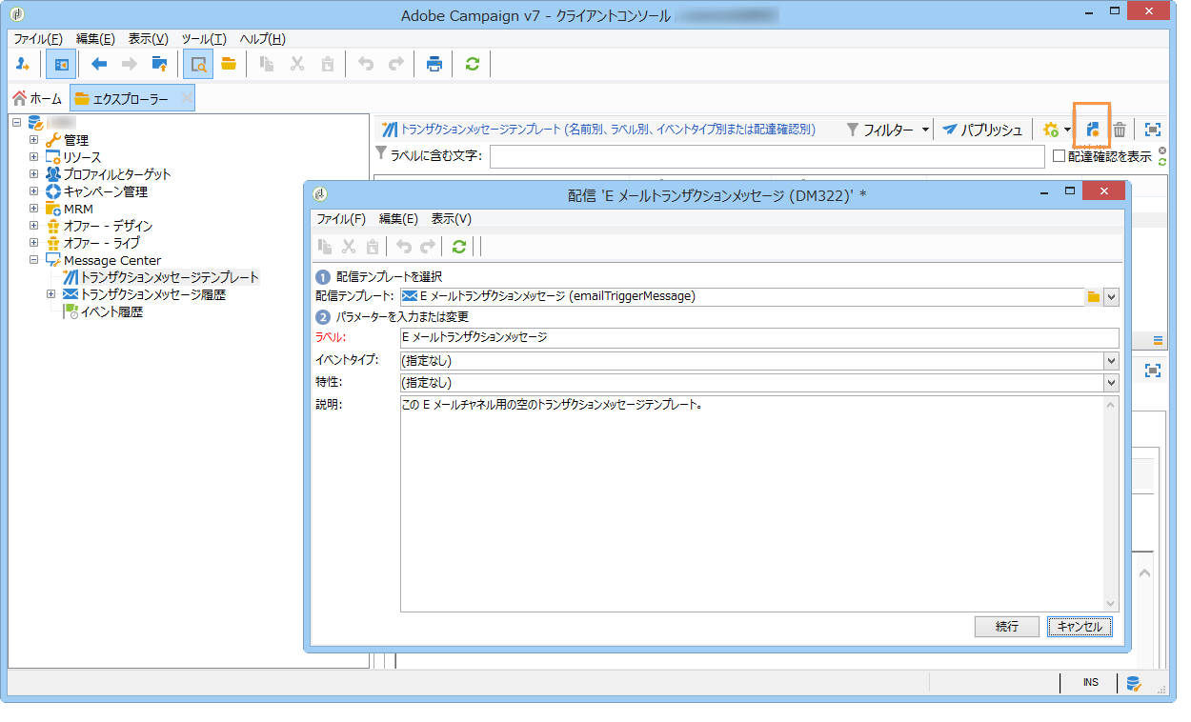Expand the キャンペーン管理 tree node
Image resolution: width=1191 pixels, height=722 pixels.
point(33,191)
